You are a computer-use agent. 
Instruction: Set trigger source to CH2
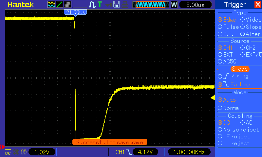coord(248,48)
